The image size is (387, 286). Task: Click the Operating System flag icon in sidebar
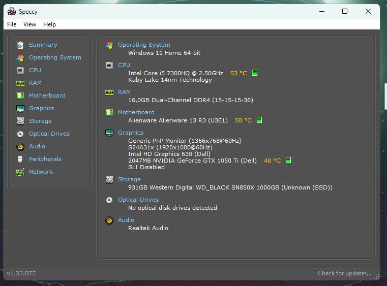pos(20,58)
